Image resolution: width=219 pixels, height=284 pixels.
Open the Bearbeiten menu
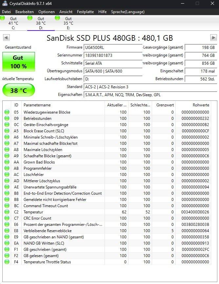[25, 12]
